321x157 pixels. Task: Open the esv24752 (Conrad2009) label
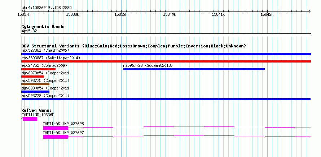coord(44,65)
